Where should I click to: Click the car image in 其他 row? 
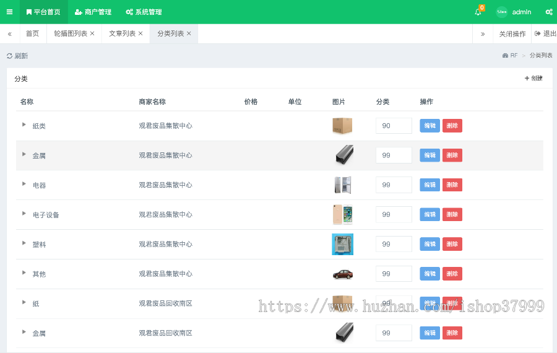343,274
